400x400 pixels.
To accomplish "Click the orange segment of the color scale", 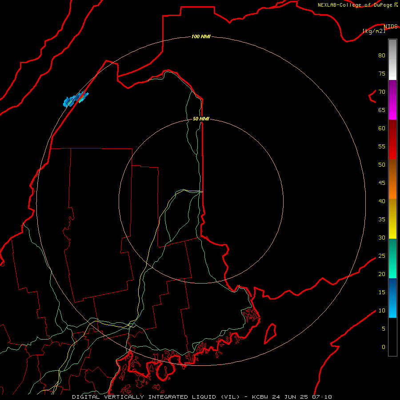I will [x=392, y=179].
